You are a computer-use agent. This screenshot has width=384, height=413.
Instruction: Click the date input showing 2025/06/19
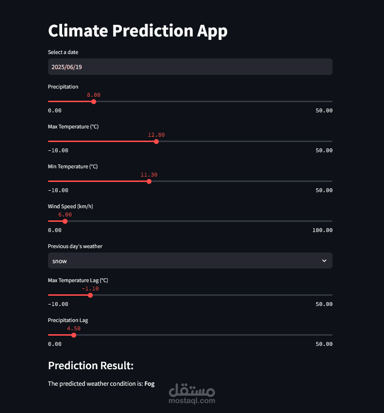[x=190, y=67]
